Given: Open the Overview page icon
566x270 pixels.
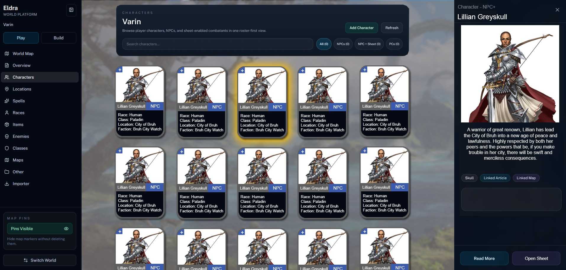Looking at the screenshot, I should [x=7, y=65].
